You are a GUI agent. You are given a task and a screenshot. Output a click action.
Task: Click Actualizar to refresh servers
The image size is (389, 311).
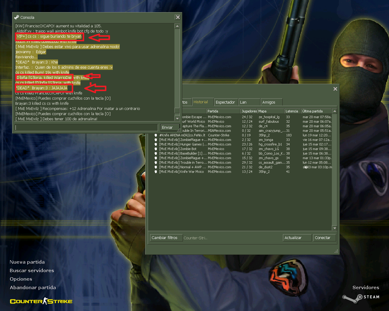[x=297, y=238]
